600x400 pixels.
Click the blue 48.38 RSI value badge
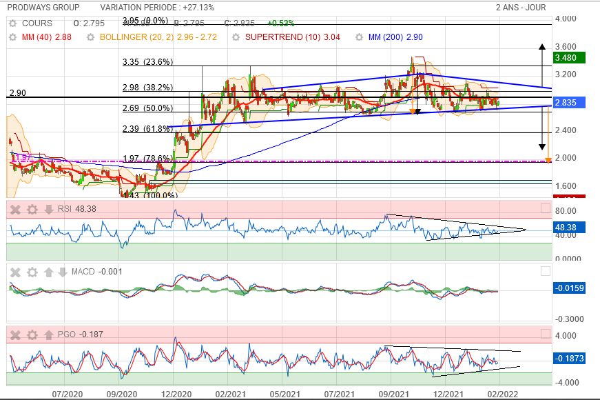pyautogui.click(x=570, y=227)
